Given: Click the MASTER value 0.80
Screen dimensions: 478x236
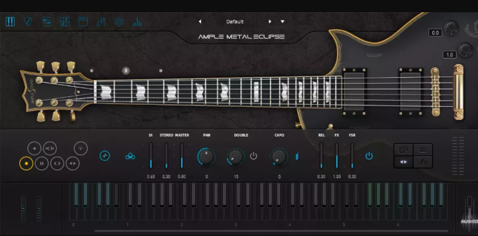Looking at the screenshot, I should coord(182,177).
